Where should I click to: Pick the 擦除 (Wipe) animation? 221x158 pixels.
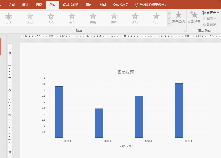(114, 18)
